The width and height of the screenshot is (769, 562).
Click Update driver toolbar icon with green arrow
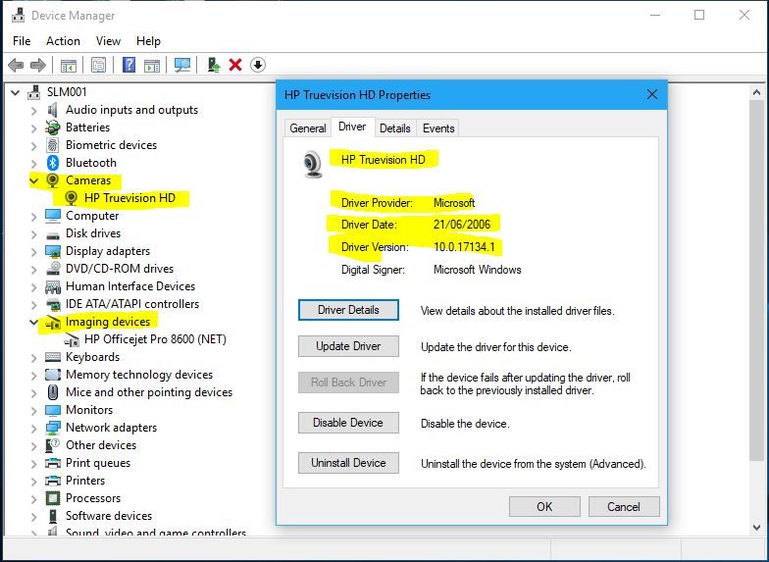click(214, 65)
